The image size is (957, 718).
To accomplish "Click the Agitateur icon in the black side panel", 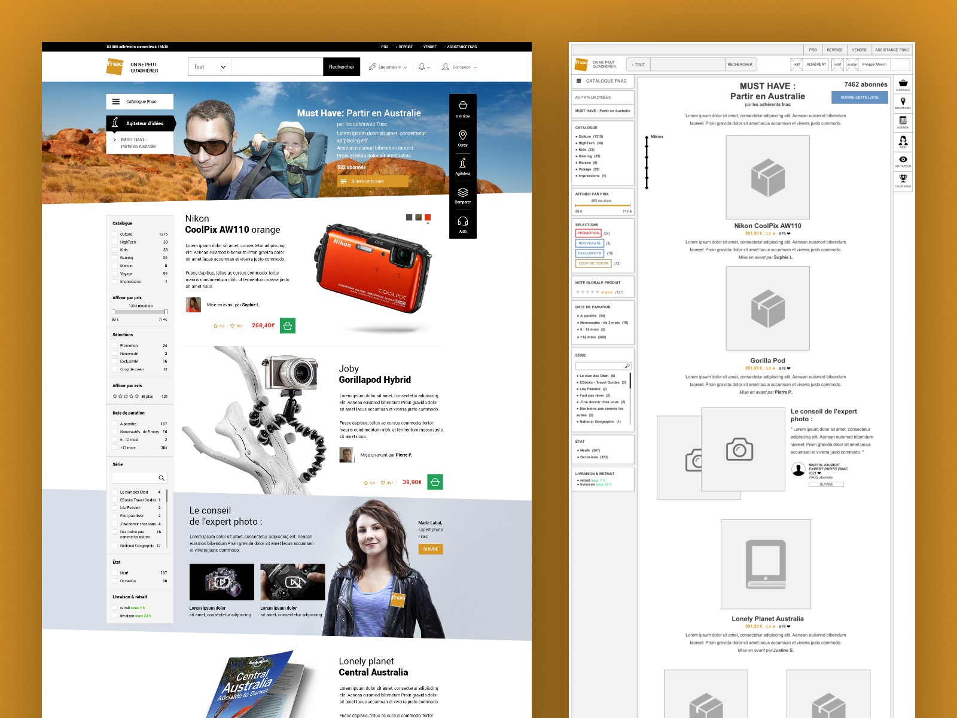I will point(463,163).
